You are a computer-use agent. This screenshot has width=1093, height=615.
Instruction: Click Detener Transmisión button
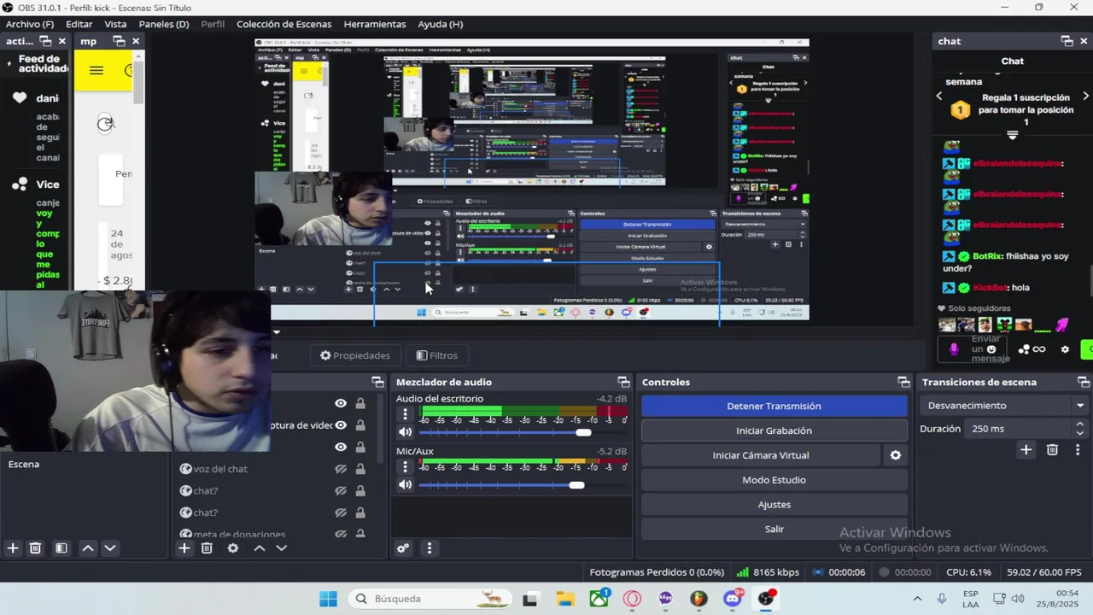pyautogui.click(x=774, y=407)
